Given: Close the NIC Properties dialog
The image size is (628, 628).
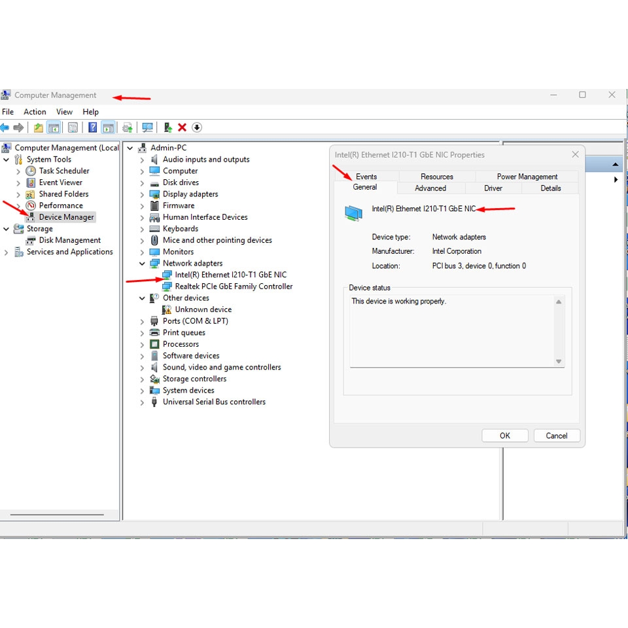Looking at the screenshot, I should pyautogui.click(x=575, y=154).
